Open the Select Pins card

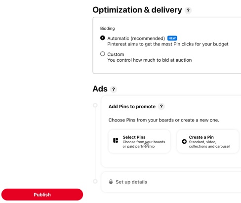[139, 141]
